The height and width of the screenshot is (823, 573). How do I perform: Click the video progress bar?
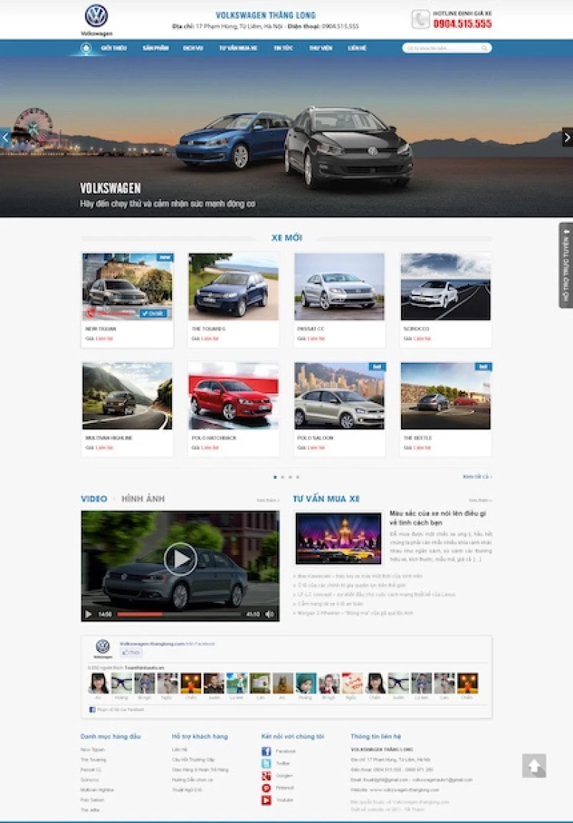(x=179, y=614)
